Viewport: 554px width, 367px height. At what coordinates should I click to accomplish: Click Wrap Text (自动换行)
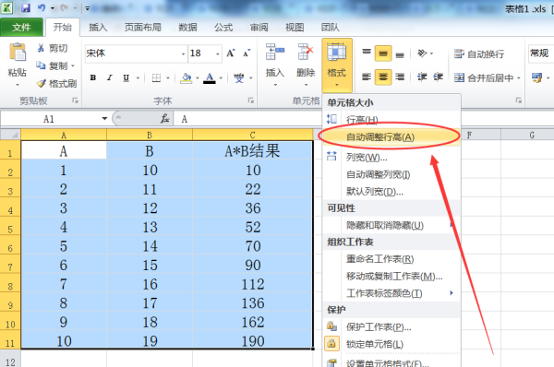[x=479, y=54]
